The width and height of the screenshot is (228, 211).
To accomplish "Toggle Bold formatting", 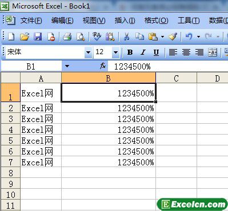I will (130, 52).
